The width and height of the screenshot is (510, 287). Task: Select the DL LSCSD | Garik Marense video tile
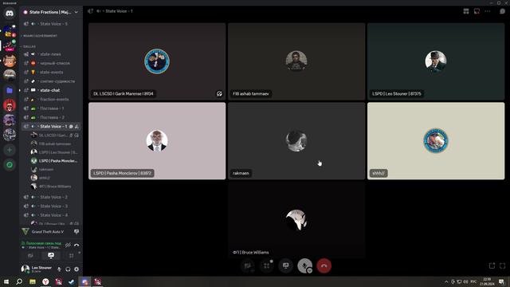click(x=157, y=61)
